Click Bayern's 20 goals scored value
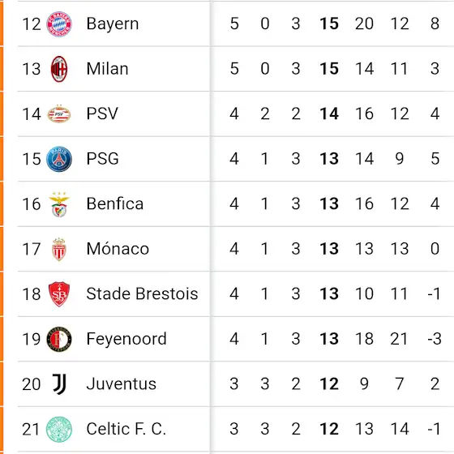Viewport: 454px width, 454px height. coord(364,24)
